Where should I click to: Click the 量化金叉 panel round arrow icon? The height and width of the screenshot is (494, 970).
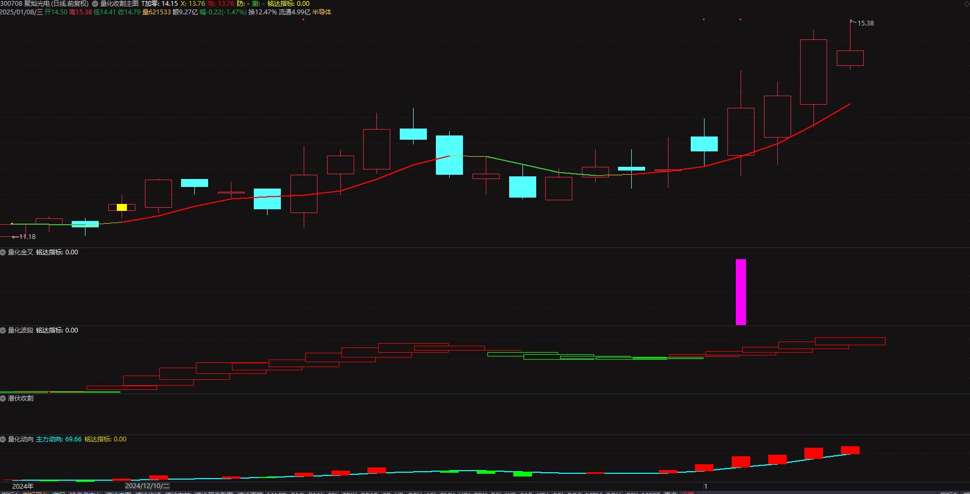click(3, 252)
